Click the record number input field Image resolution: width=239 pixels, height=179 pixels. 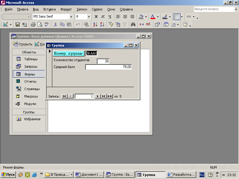click(x=84, y=96)
